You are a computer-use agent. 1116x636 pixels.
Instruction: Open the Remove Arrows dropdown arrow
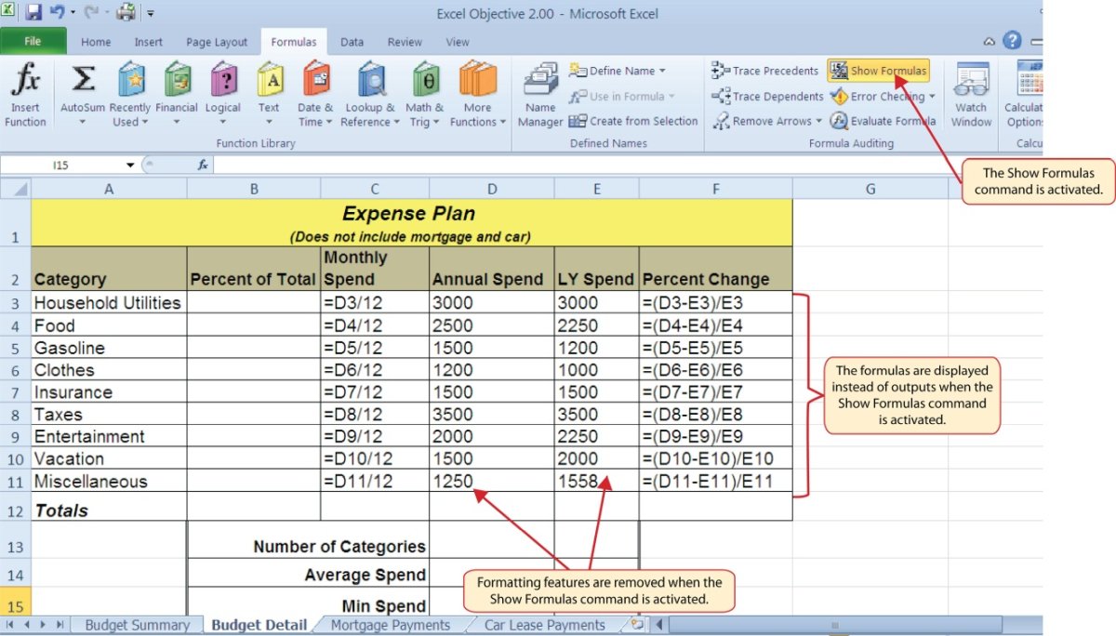pos(818,121)
